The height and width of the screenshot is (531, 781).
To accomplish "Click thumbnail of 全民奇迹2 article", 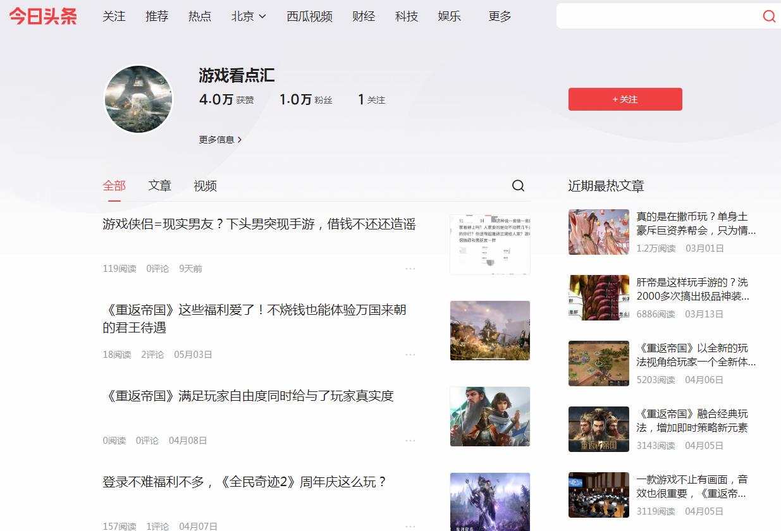I will click(x=490, y=502).
